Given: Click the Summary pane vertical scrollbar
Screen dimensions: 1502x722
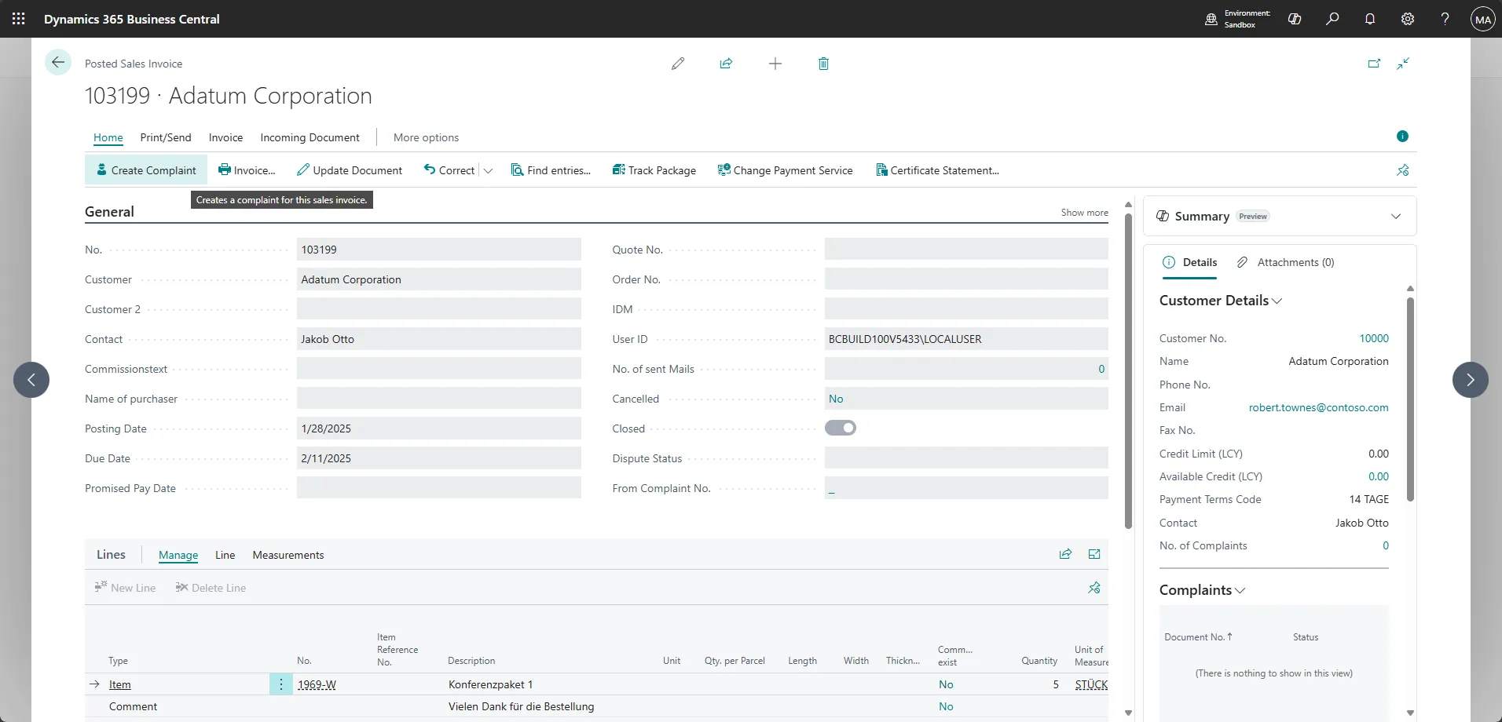Looking at the screenshot, I should (x=1410, y=399).
